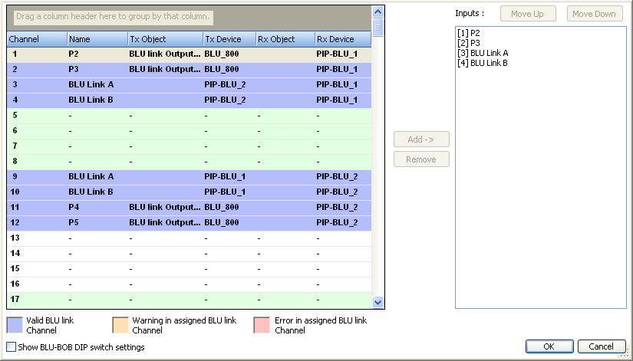Click channel number 6 cell
This screenshot has height=361, width=633.
[x=37, y=131]
